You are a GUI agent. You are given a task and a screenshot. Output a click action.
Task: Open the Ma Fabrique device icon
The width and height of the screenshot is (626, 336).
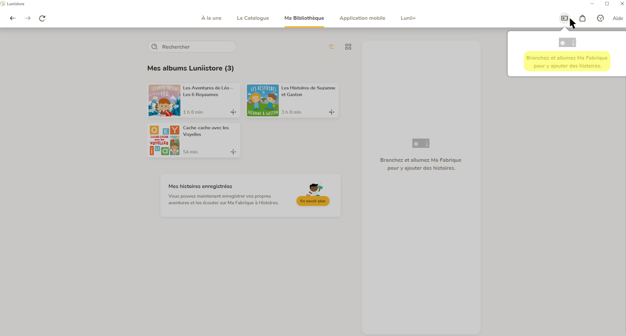(564, 18)
